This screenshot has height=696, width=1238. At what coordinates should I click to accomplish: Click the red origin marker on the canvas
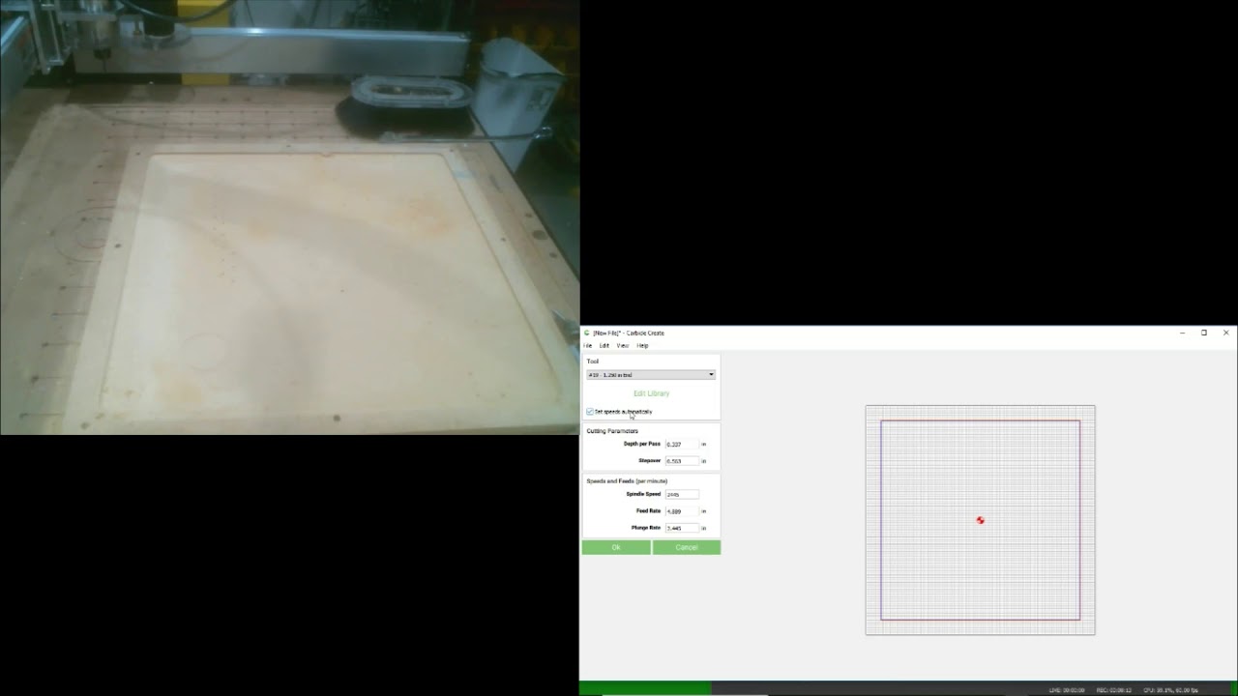point(980,520)
